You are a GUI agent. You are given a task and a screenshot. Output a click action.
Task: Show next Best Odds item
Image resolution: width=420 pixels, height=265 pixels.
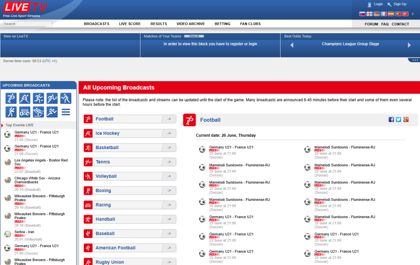pos(409,45)
